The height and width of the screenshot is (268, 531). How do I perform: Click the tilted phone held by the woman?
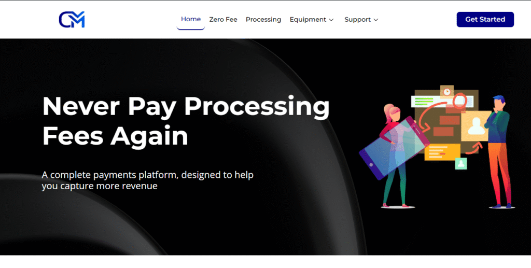(x=394, y=148)
